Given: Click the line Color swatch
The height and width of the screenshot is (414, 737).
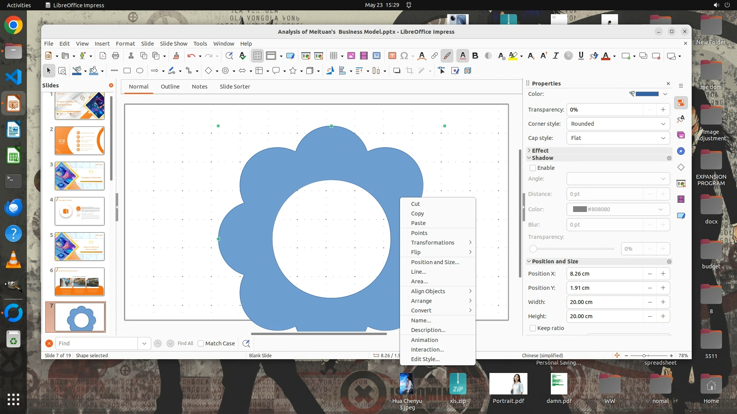Looking at the screenshot, I should [x=647, y=94].
